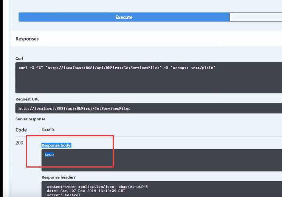Click the content-type header line

(97, 186)
